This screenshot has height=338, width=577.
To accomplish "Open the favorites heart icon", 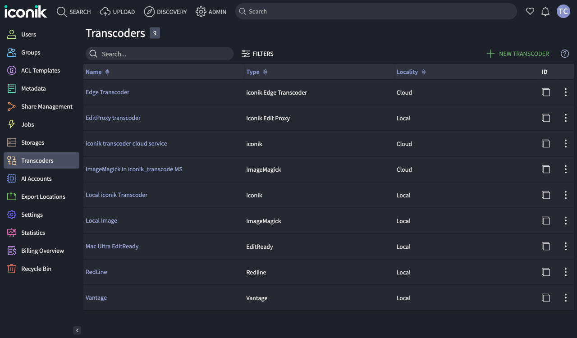I will pyautogui.click(x=530, y=12).
